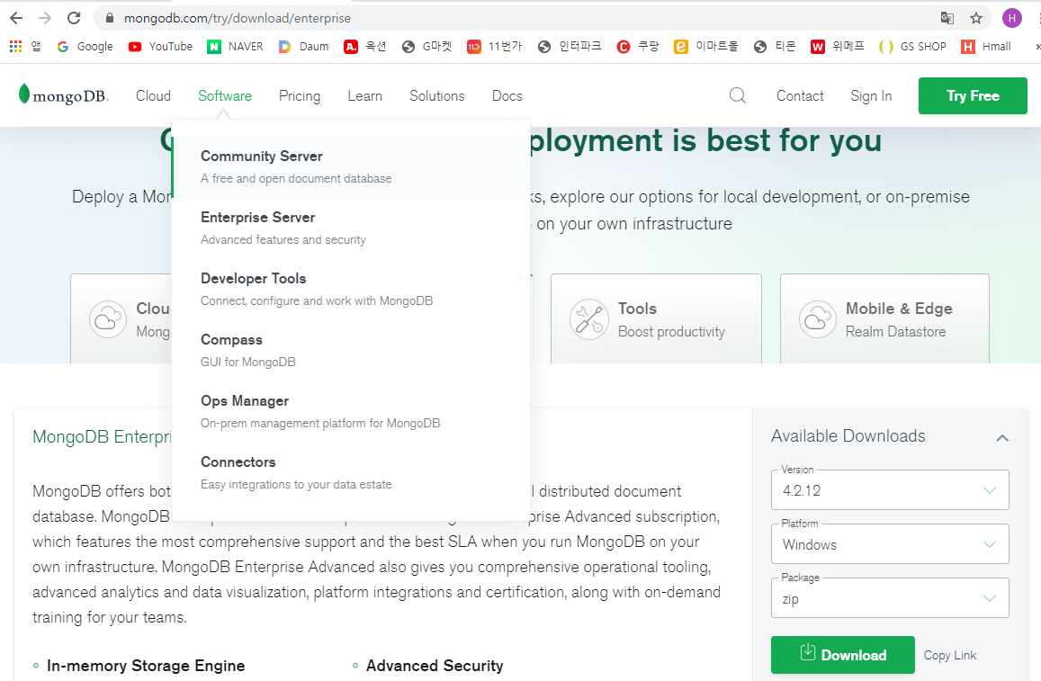Click the Copy Link link
The width and height of the screenshot is (1041, 681).
(x=949, y=655)
